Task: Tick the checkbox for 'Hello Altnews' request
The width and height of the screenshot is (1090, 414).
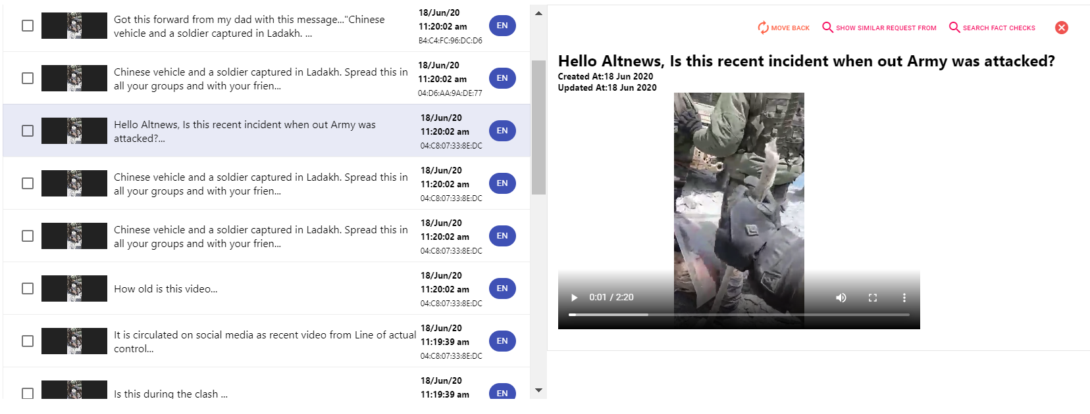Action: point(28,131)
